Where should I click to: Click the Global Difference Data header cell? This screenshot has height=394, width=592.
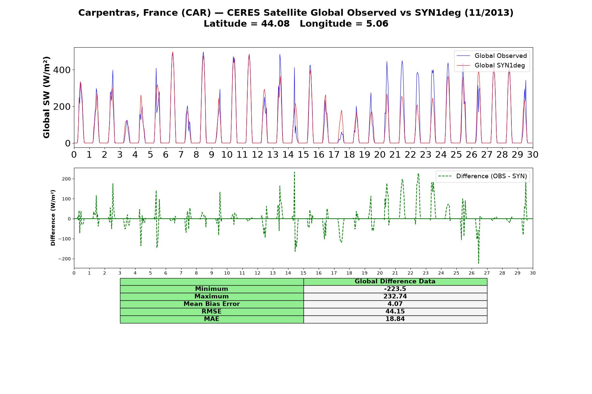pyautogui.click(x=395, y=281)
